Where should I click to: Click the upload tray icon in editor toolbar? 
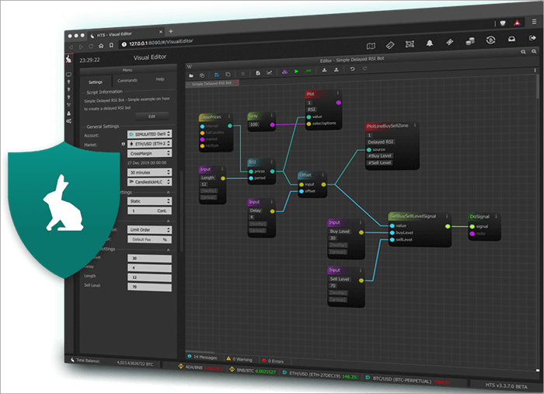pos(337,70)
